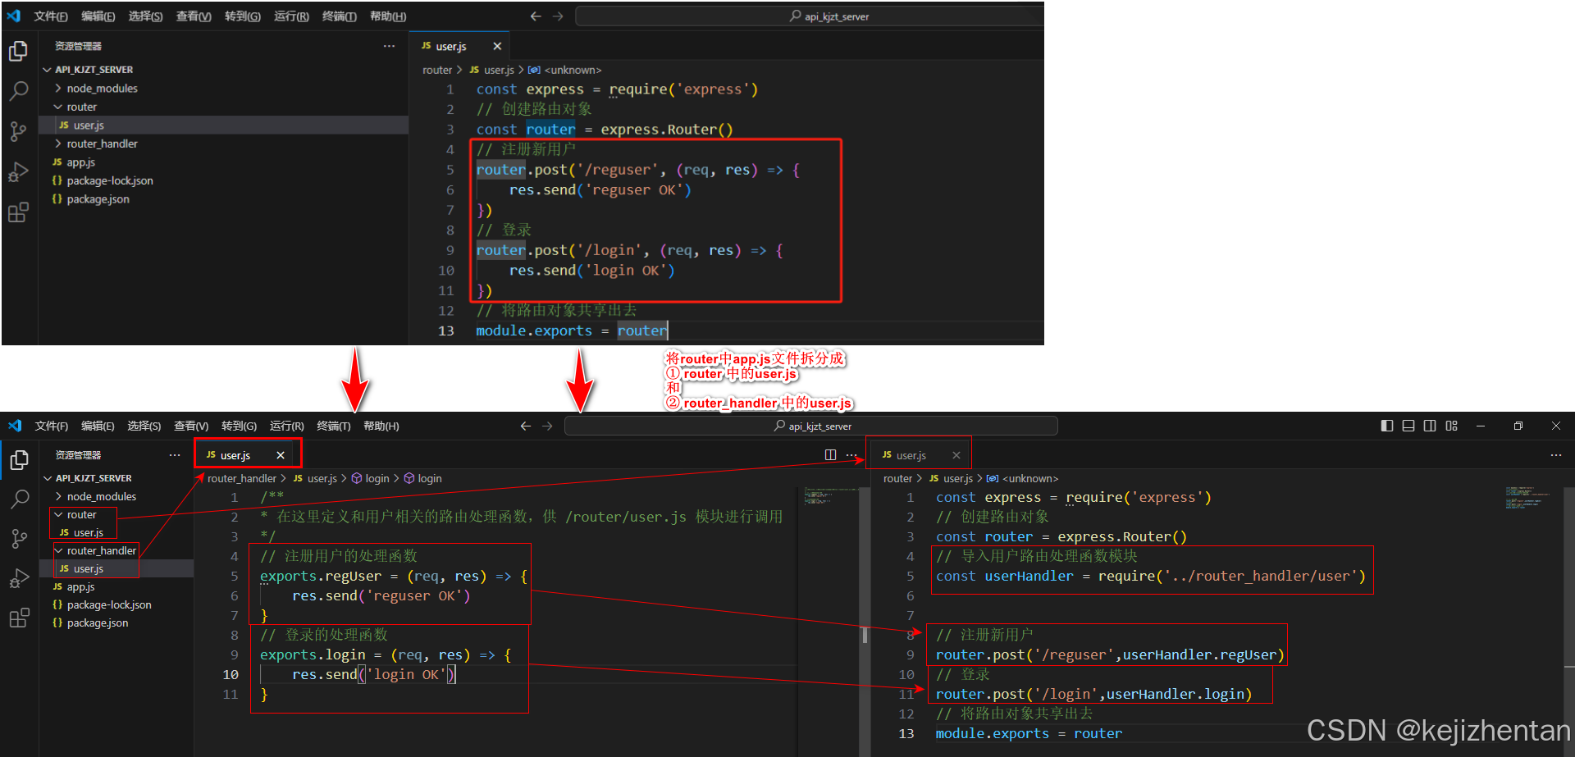Collapse router folder in upper window explorer
This screenshot has width=1575, height=757.
[58, 107]
